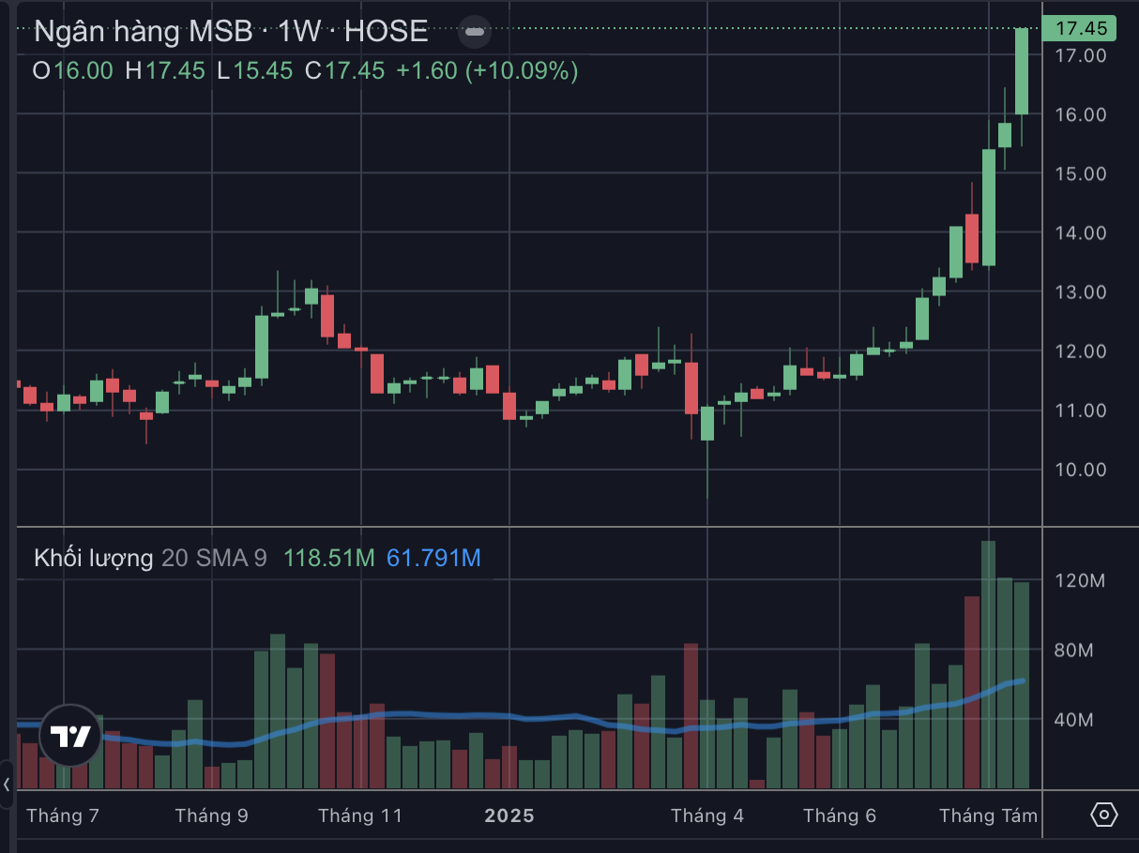Viewport: 1139px width, 853px height.
Task: Click the low price value L15.45
Action: click(x=254, y=70)
